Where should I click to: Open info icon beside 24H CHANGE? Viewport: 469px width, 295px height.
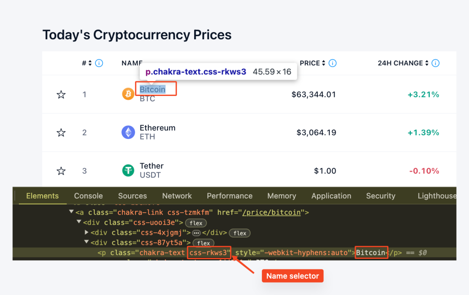pyautogui.click(x=436, y=63)
